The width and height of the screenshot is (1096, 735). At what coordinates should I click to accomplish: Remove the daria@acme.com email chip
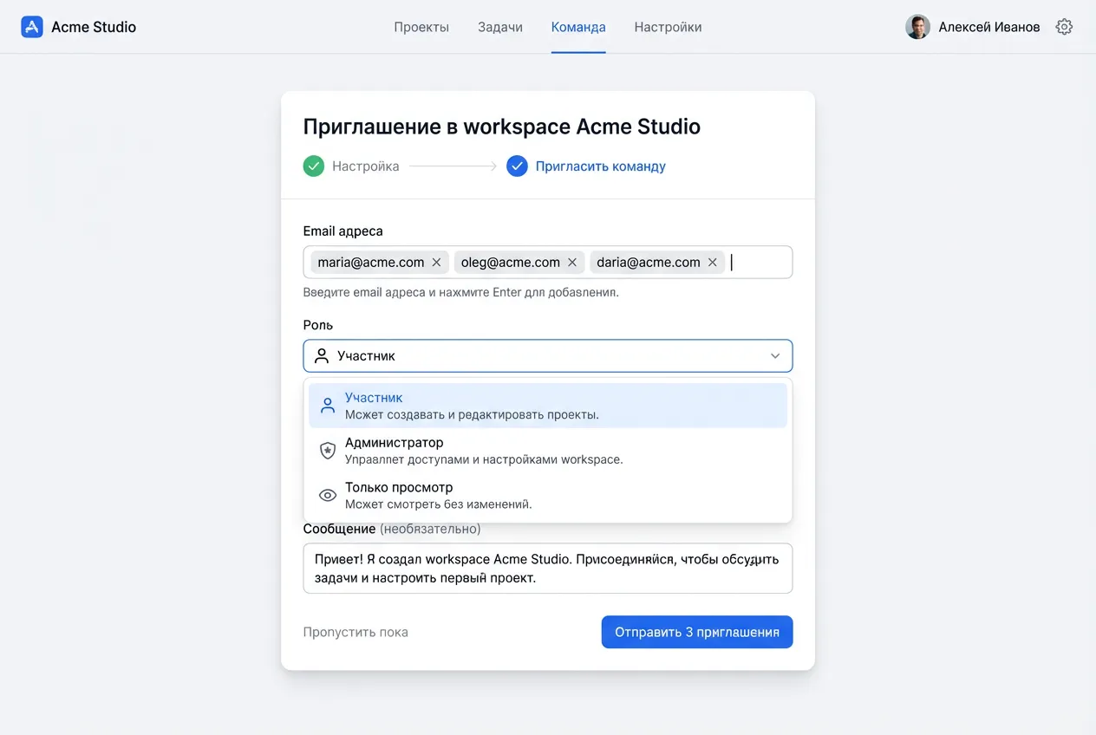click(x=712, y=263)
